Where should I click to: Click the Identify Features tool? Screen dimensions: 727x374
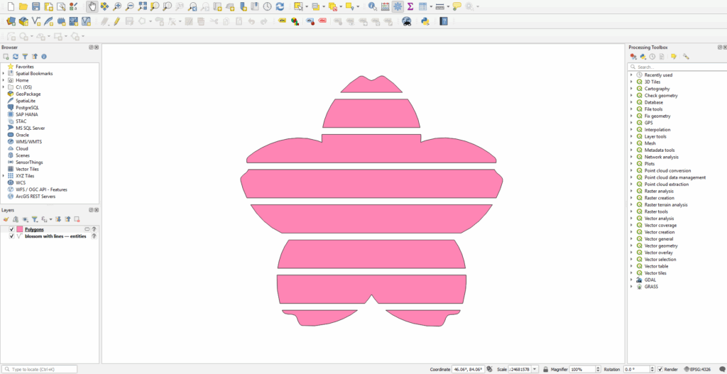373,6
